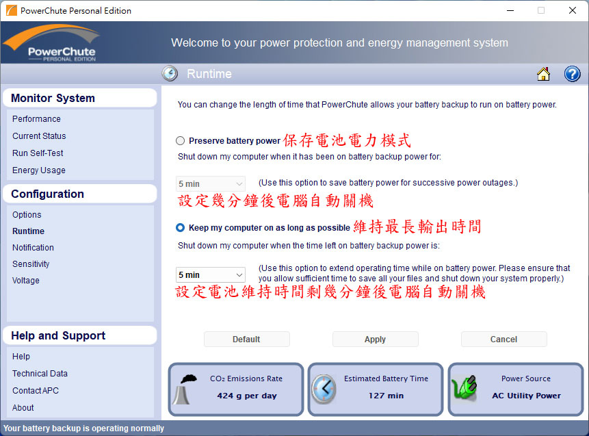Open Notification settings page
Screen dimensions: 589x436
(33, 248)
